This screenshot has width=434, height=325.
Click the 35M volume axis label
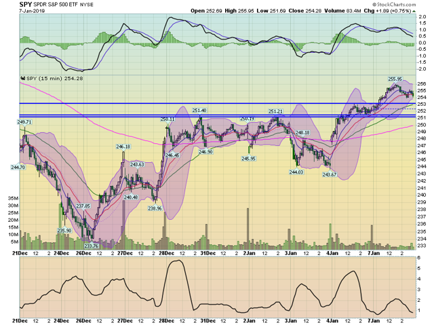(x=14, y=198)
